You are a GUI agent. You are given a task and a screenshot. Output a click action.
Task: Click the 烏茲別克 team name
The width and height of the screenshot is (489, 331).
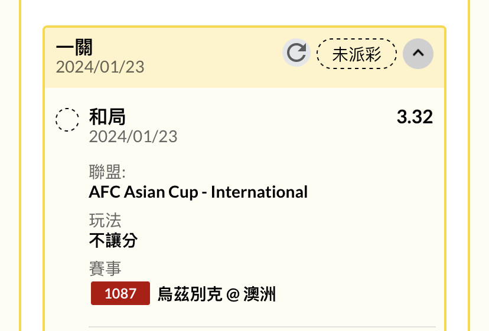[x=190, y=294]
